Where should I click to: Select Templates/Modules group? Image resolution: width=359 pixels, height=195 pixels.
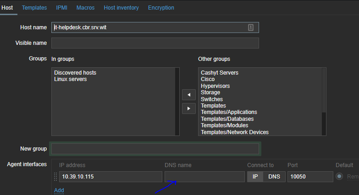tap(225, 125)
